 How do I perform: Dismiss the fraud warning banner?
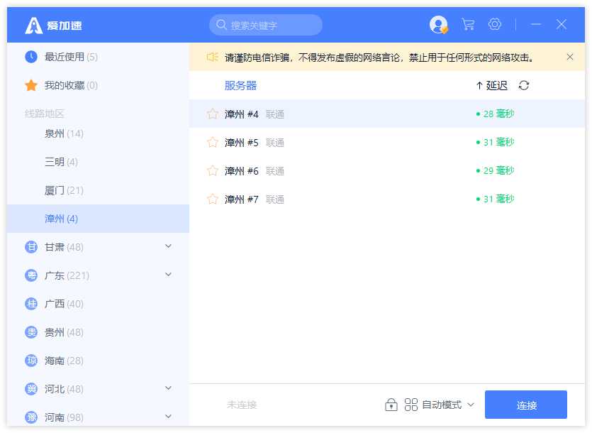click(x=570, y=57)
